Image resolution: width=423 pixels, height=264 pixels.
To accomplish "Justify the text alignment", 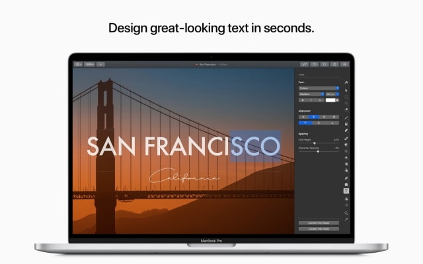I will tap(334, 117).
